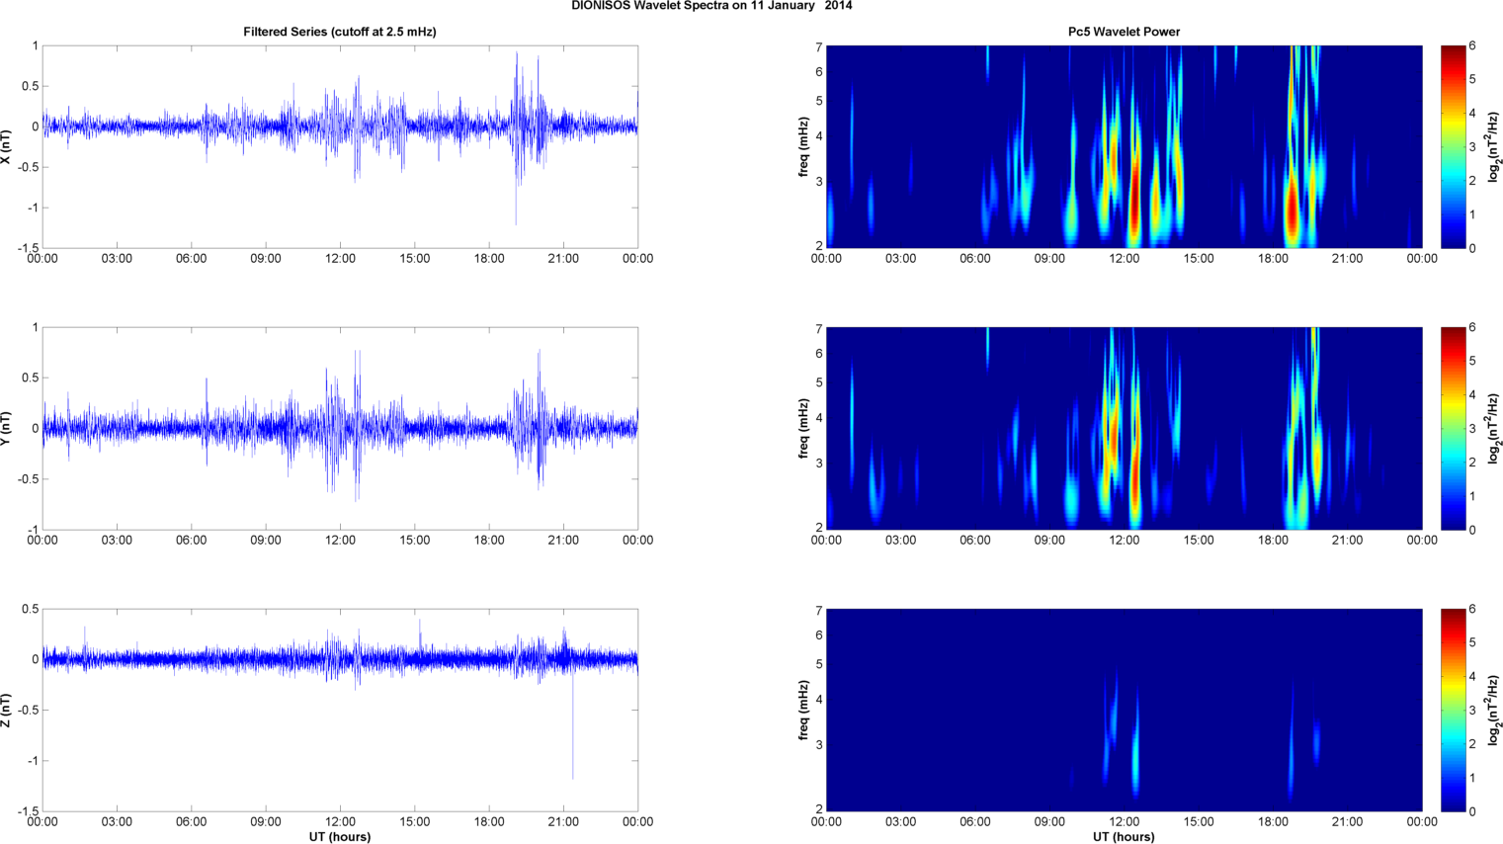Click the '06:00' tick under Y time series

tap(192, 541)
